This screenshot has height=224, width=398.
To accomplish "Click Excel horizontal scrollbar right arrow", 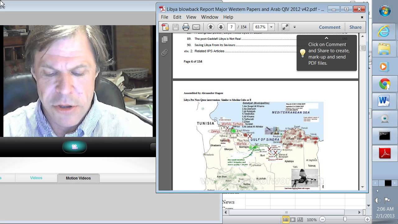I will [359, 212].
